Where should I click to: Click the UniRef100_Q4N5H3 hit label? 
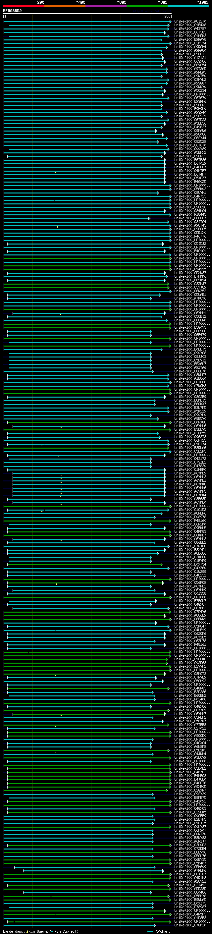coord(190,914)
